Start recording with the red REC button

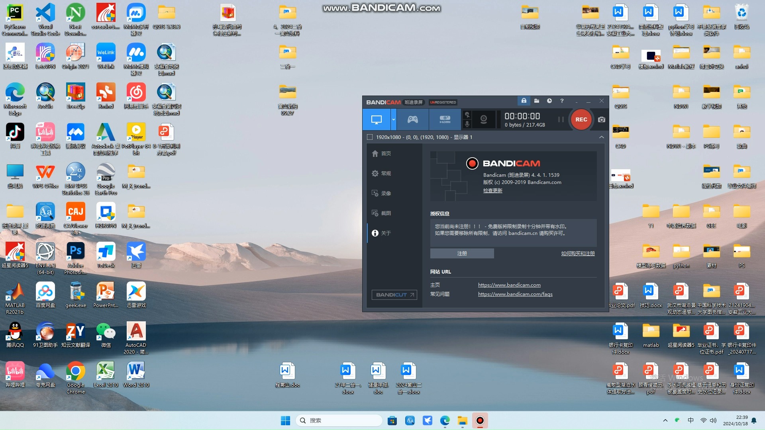pyautogui.click(x=581, y=119)
